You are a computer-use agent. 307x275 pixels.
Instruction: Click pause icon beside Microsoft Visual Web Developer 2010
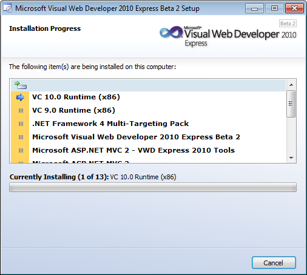(x=21, y=137)
